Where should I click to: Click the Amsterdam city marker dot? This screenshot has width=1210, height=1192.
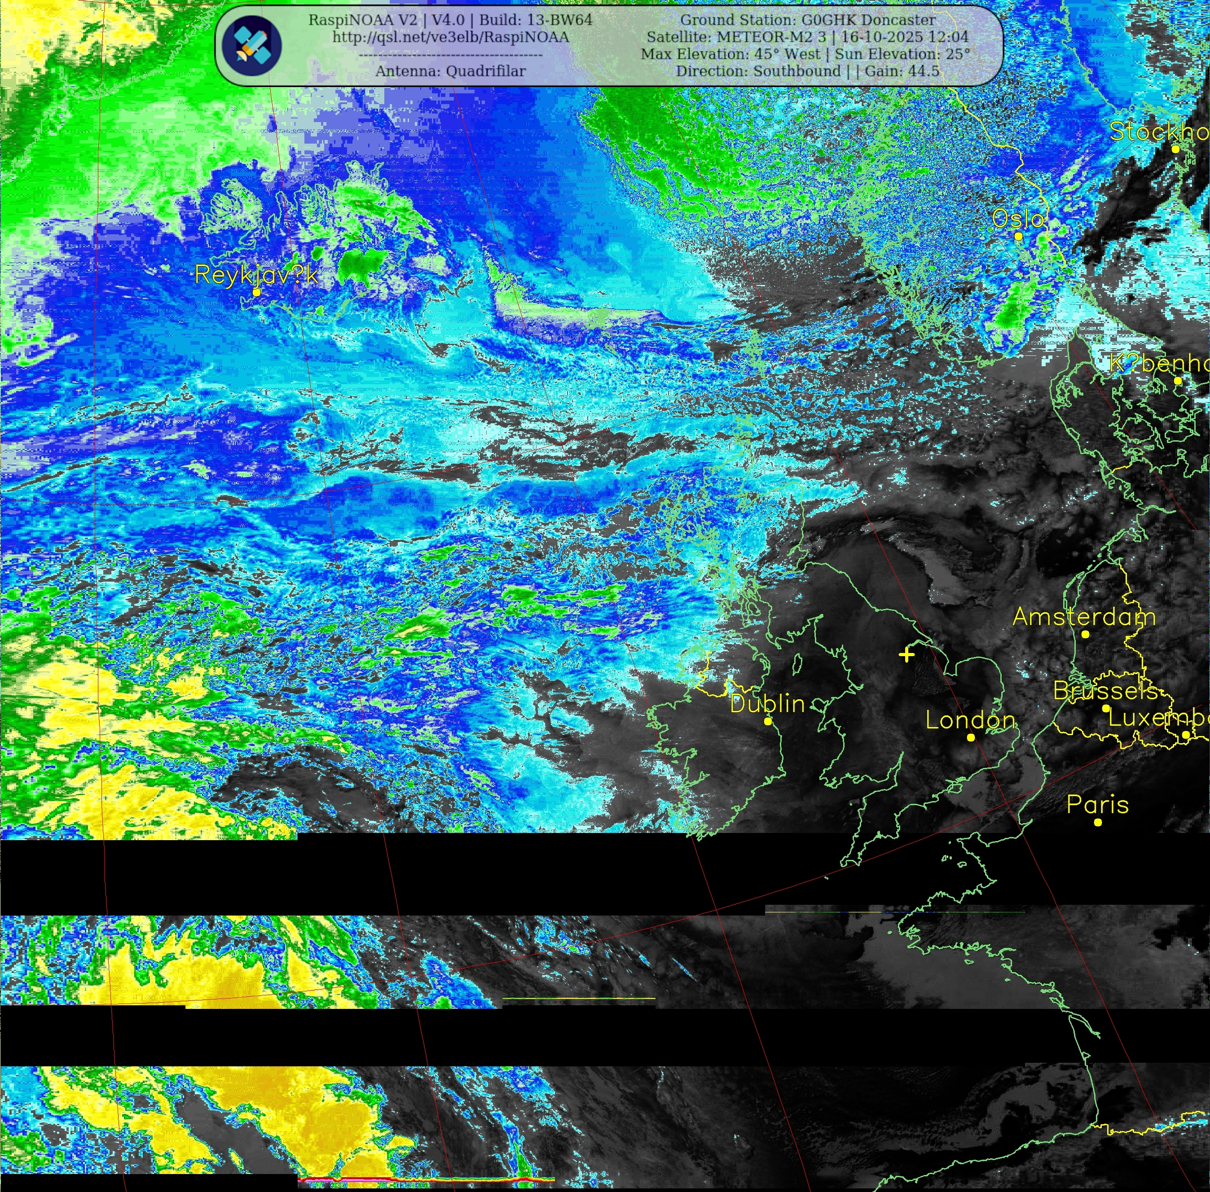(x=1085, y=634)
